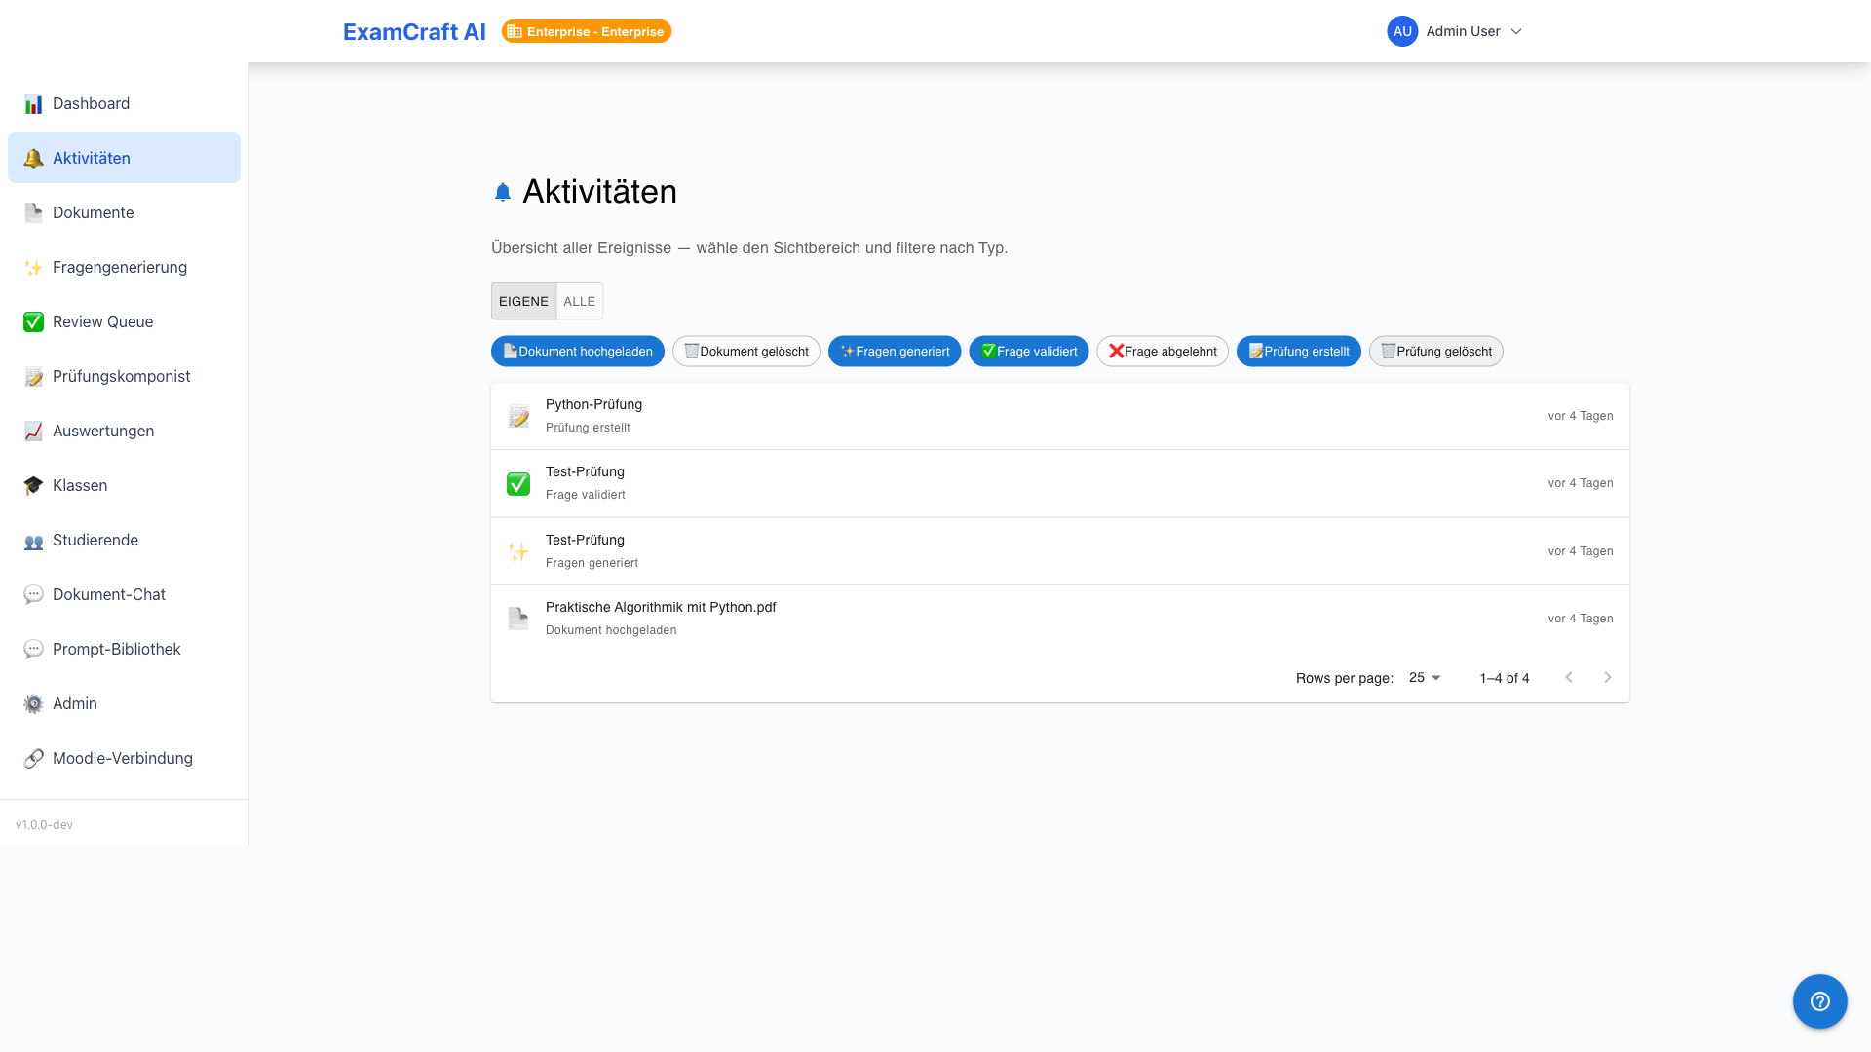This screenshot has width=1871, height=1052.
Task: Click the ExamCraft AI logo link
Action: pos(414,31)
